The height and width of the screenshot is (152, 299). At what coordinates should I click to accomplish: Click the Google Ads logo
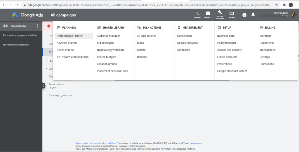[27, 15]
